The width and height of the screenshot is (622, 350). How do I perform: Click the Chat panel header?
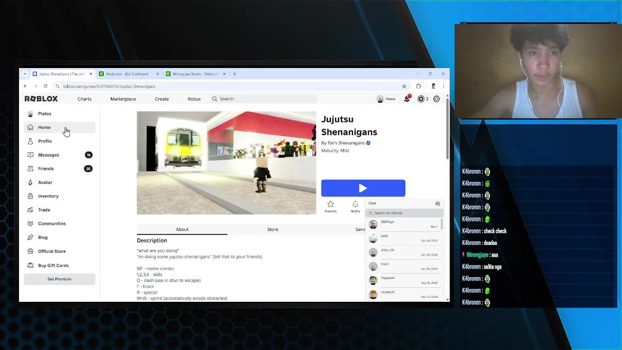coord(403,203)
